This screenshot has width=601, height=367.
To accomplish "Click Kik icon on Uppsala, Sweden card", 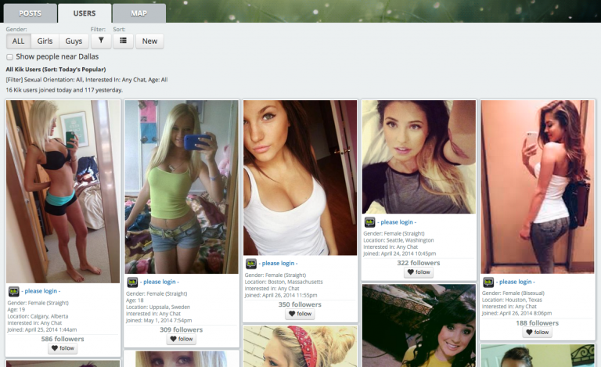I will 132,282.
